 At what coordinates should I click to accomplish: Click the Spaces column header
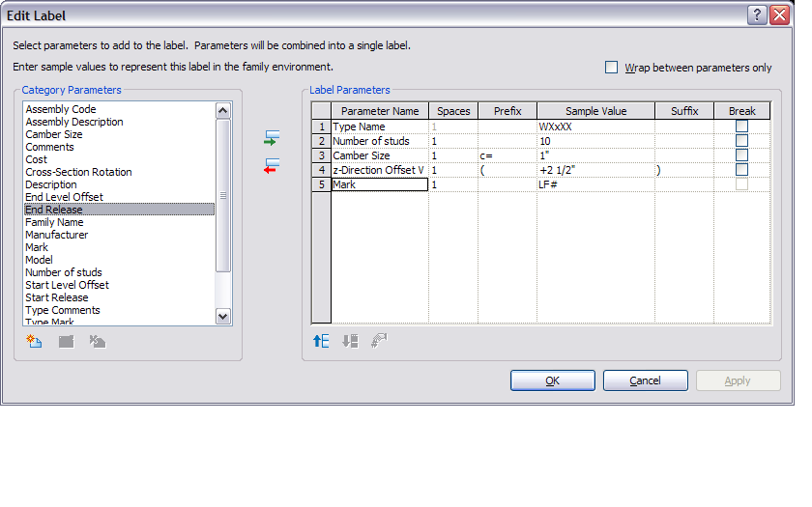pos(453,111)
